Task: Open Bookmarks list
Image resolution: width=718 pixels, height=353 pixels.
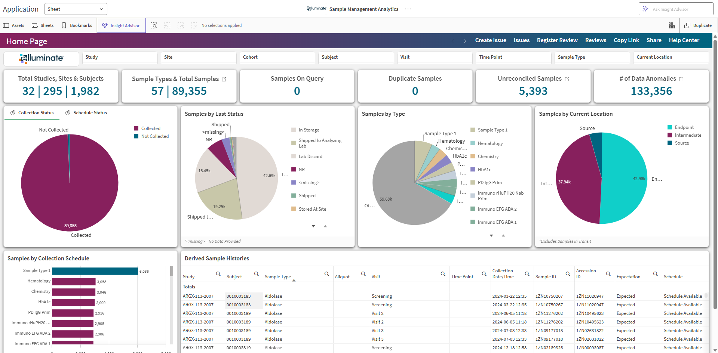Action: click(x=77, y=25)
